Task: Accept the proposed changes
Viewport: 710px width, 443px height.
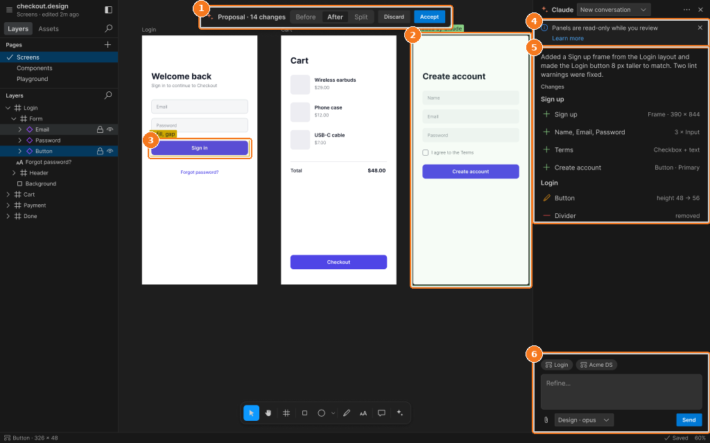Action: click(429, 17)
